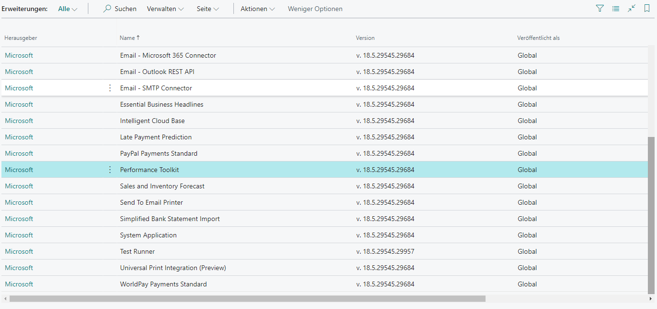Click Test Runner version v. 18.5.29545.29957
The height and width of the screenshot is (309, 657).
coord(385,251)
